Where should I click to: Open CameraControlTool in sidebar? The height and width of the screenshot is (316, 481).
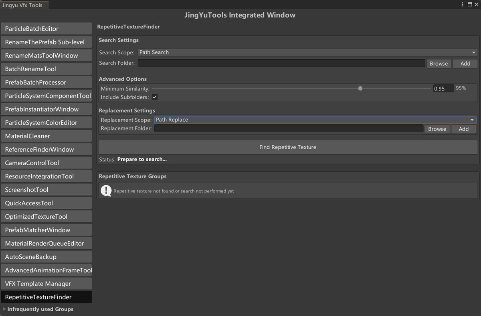(46, 163)
